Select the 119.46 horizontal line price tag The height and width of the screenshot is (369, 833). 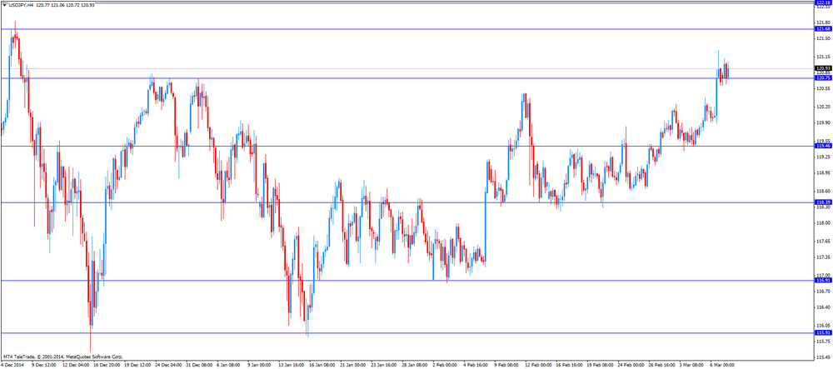[822, 146]
